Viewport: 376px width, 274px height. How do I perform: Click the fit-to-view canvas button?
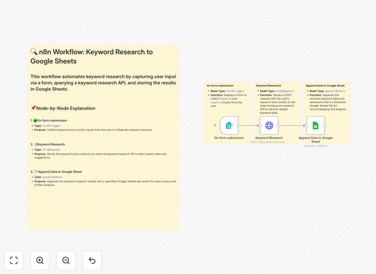(14, 260)
